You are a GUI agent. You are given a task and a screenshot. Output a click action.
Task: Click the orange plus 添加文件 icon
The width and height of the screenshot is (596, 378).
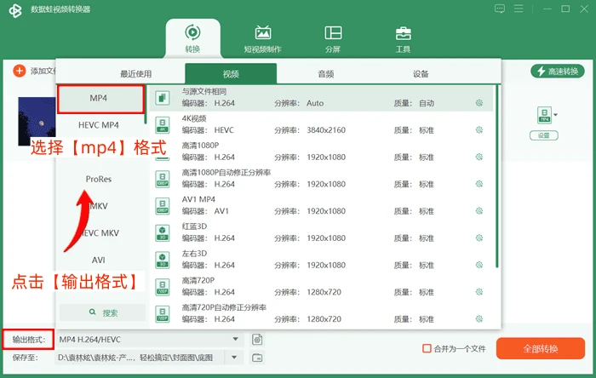pyautogui.click(x=19, y=71)
